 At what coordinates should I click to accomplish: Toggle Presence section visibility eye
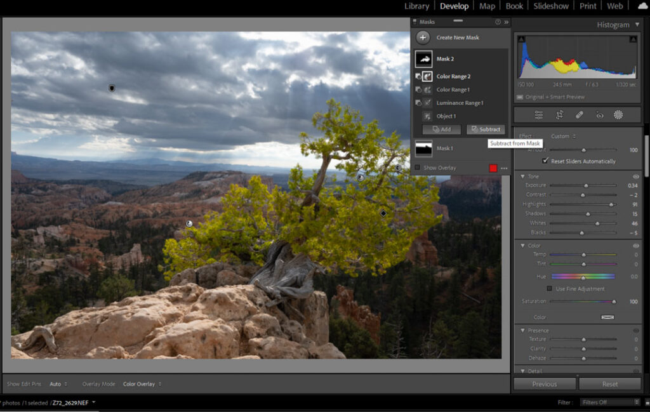pos(635,330)
